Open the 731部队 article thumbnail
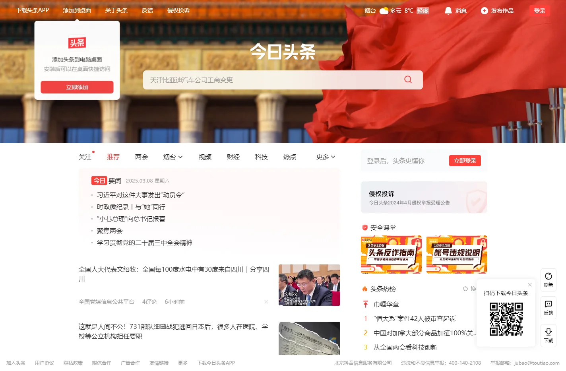The width and height of the screenshot is (566, 371). click(x=310, y=338)
